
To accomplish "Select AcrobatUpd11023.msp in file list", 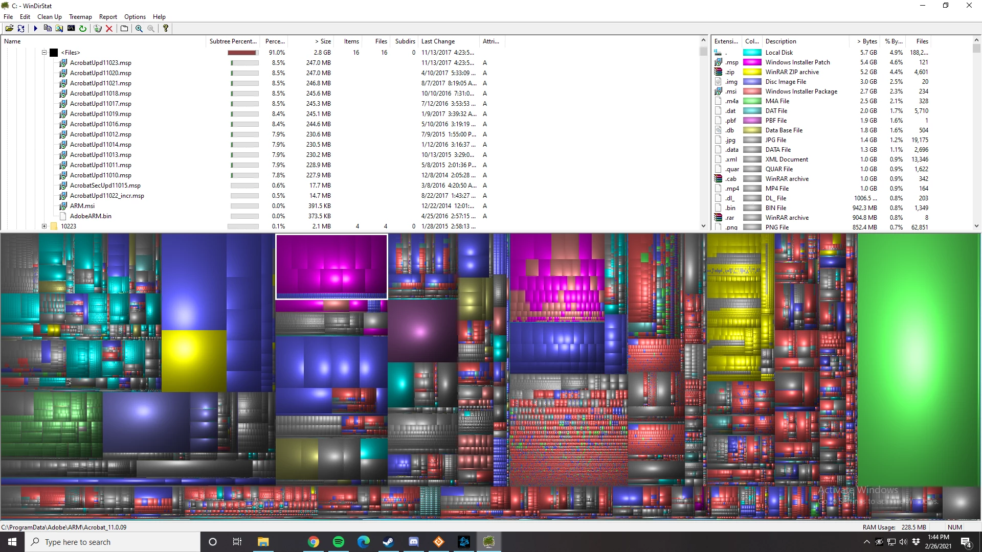I will 101,63.
